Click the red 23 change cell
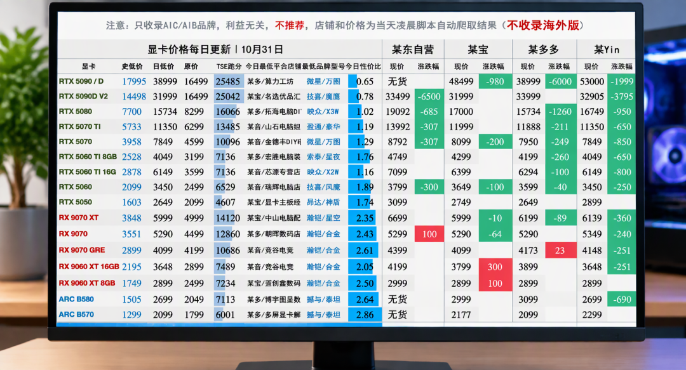 point(560,250)
